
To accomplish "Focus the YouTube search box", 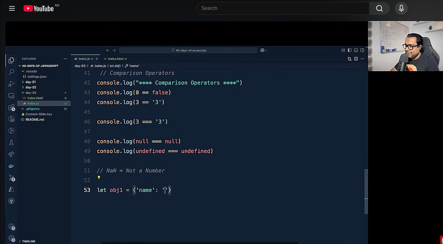I will tap(283, 8).
